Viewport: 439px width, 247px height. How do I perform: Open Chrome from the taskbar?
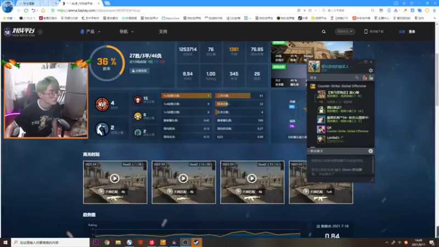click(106, 242)
